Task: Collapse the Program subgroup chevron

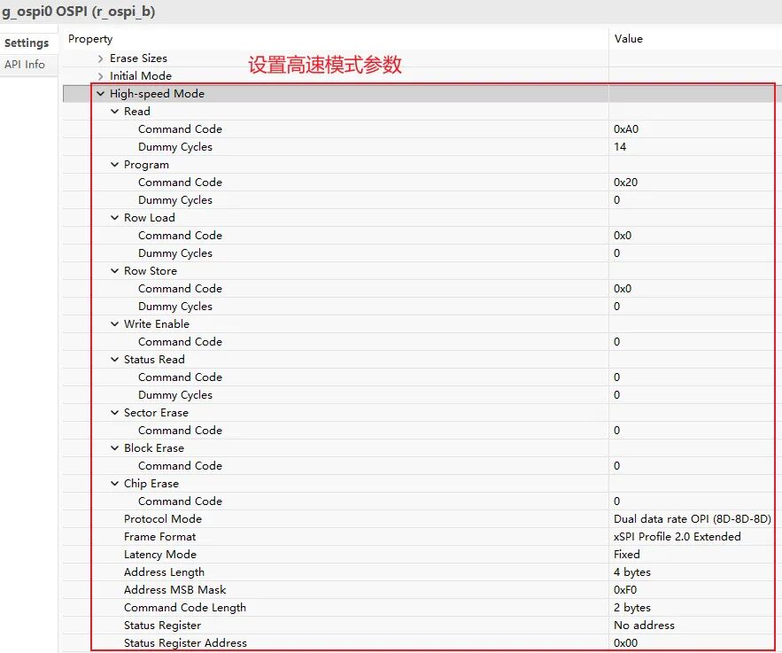Action: pyautogui.click(x=115, y=165)
